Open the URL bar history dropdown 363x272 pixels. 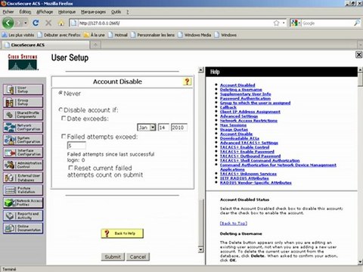(284, 23)
